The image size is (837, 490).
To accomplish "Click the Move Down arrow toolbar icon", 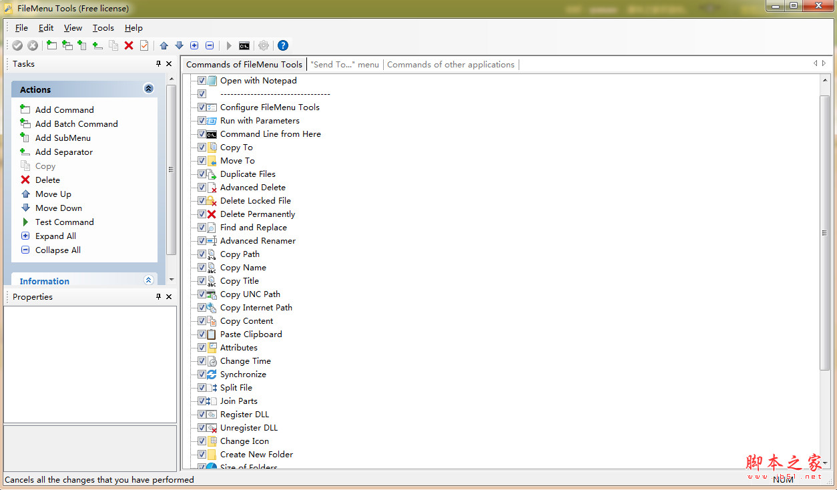I will click(x=179, y=45).
